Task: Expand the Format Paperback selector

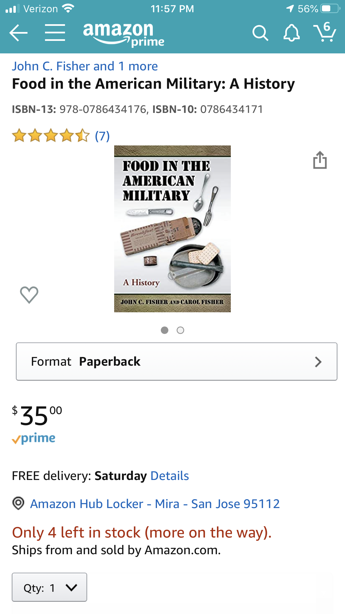Action: [177, 362]
